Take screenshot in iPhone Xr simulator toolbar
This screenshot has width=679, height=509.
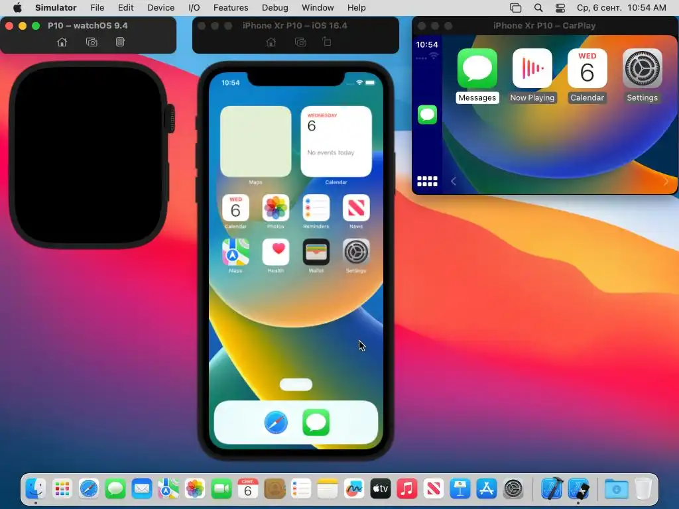coord(300,42)
